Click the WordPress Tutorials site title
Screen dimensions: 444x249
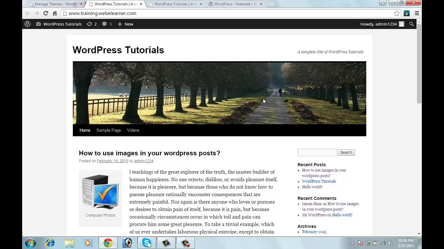pyautogui.click(x=118, y=50)
